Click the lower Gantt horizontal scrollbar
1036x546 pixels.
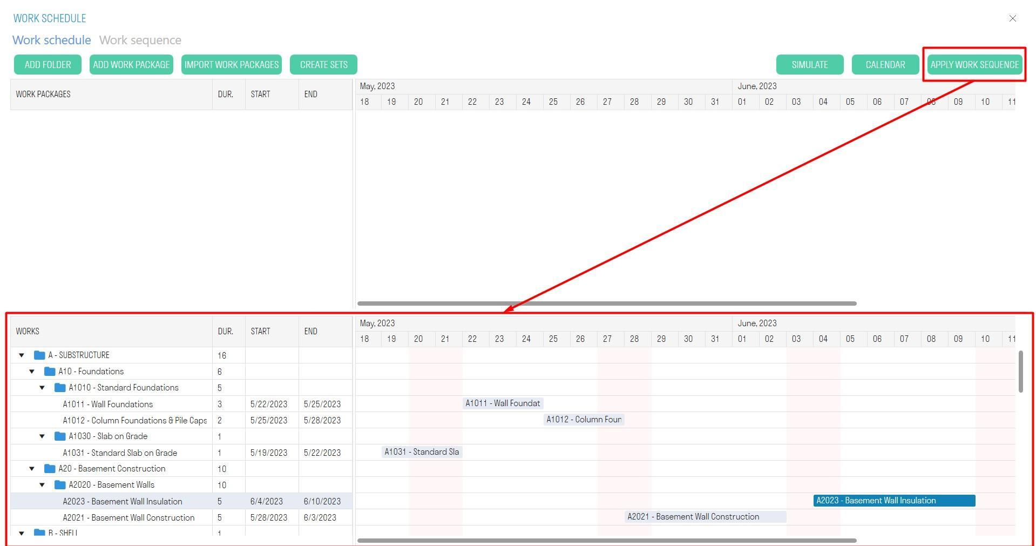[607, 541]
